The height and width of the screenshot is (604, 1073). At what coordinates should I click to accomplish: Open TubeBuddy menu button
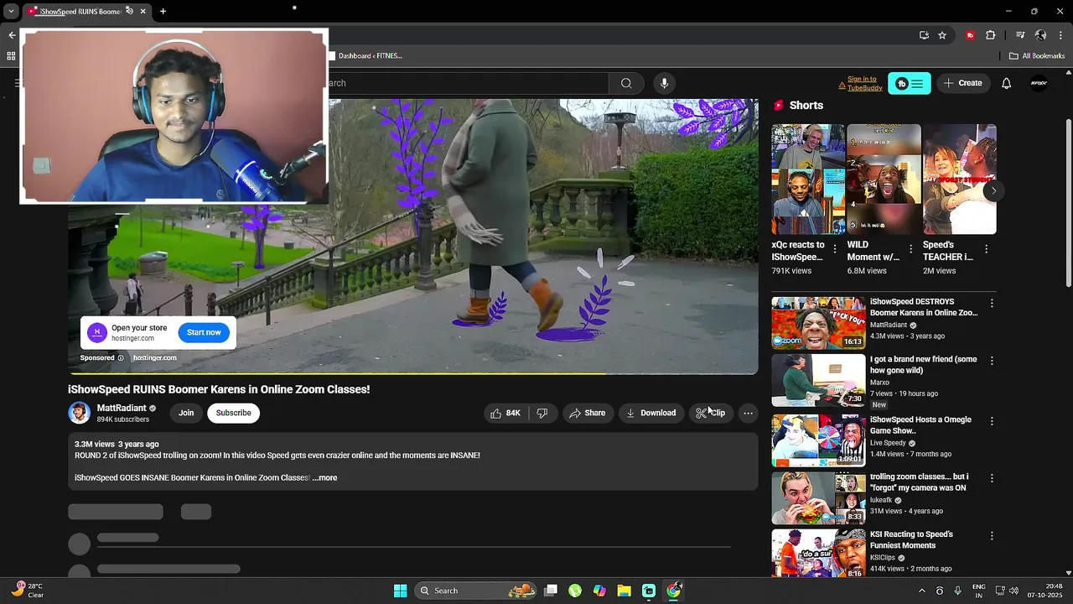click(x=910, y=83)
